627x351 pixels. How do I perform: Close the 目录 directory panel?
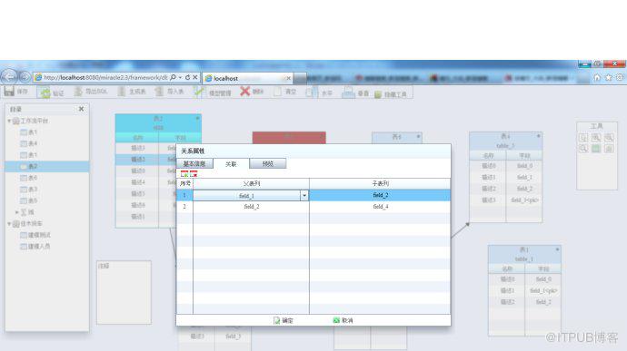click(82, 109)
